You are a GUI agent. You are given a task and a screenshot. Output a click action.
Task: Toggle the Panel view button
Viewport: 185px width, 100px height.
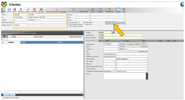(x=119, y=10)
